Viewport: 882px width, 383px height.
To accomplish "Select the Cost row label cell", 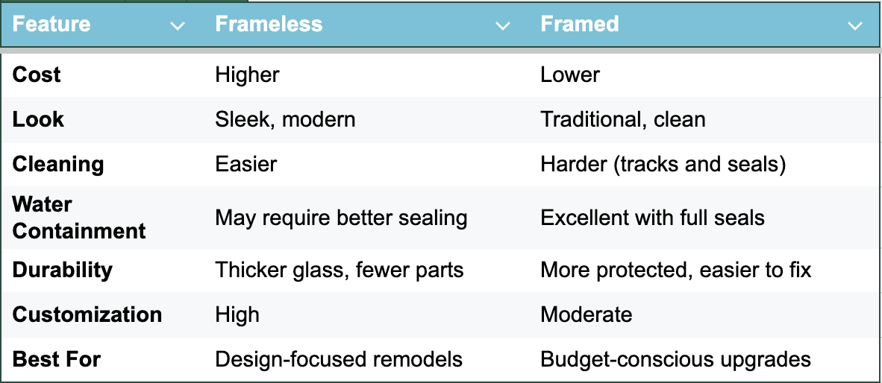I will pos(37,75).
